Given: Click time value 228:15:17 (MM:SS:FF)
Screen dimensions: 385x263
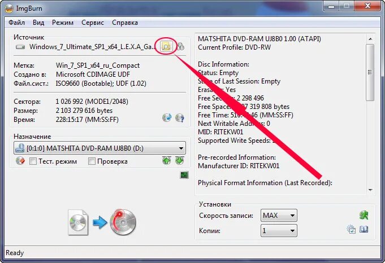Looking at the screenshot, I should tap(87, 120).
